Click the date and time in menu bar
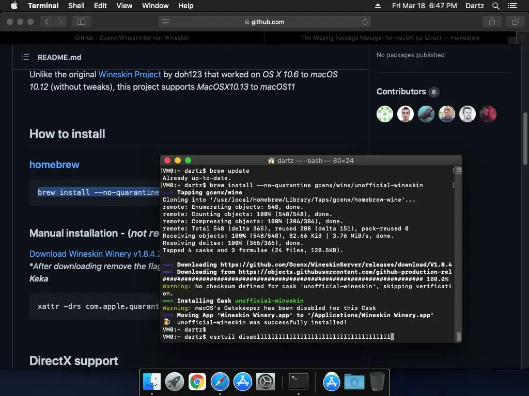This screenshot has height=396, width=529. click(x=425, y=6)
